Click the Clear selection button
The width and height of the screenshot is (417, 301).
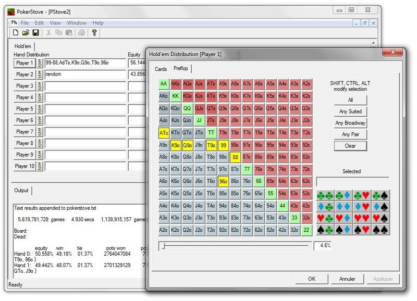[x=350, y=146]
